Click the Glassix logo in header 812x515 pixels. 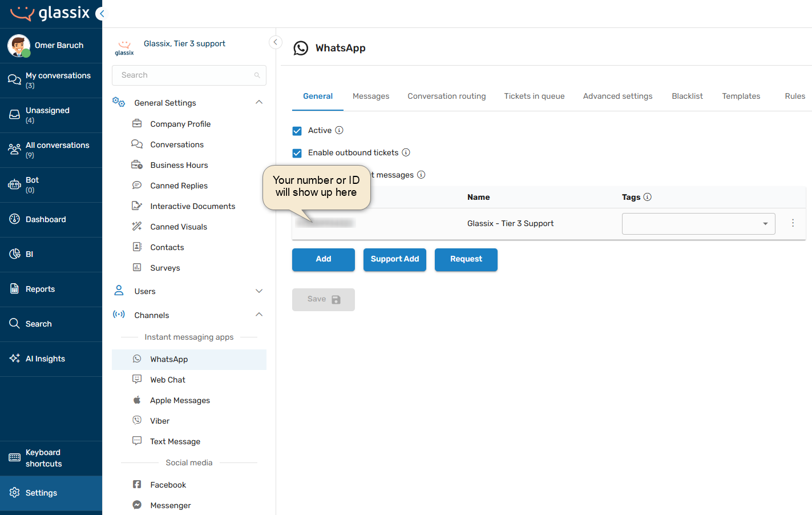(50, 13)
